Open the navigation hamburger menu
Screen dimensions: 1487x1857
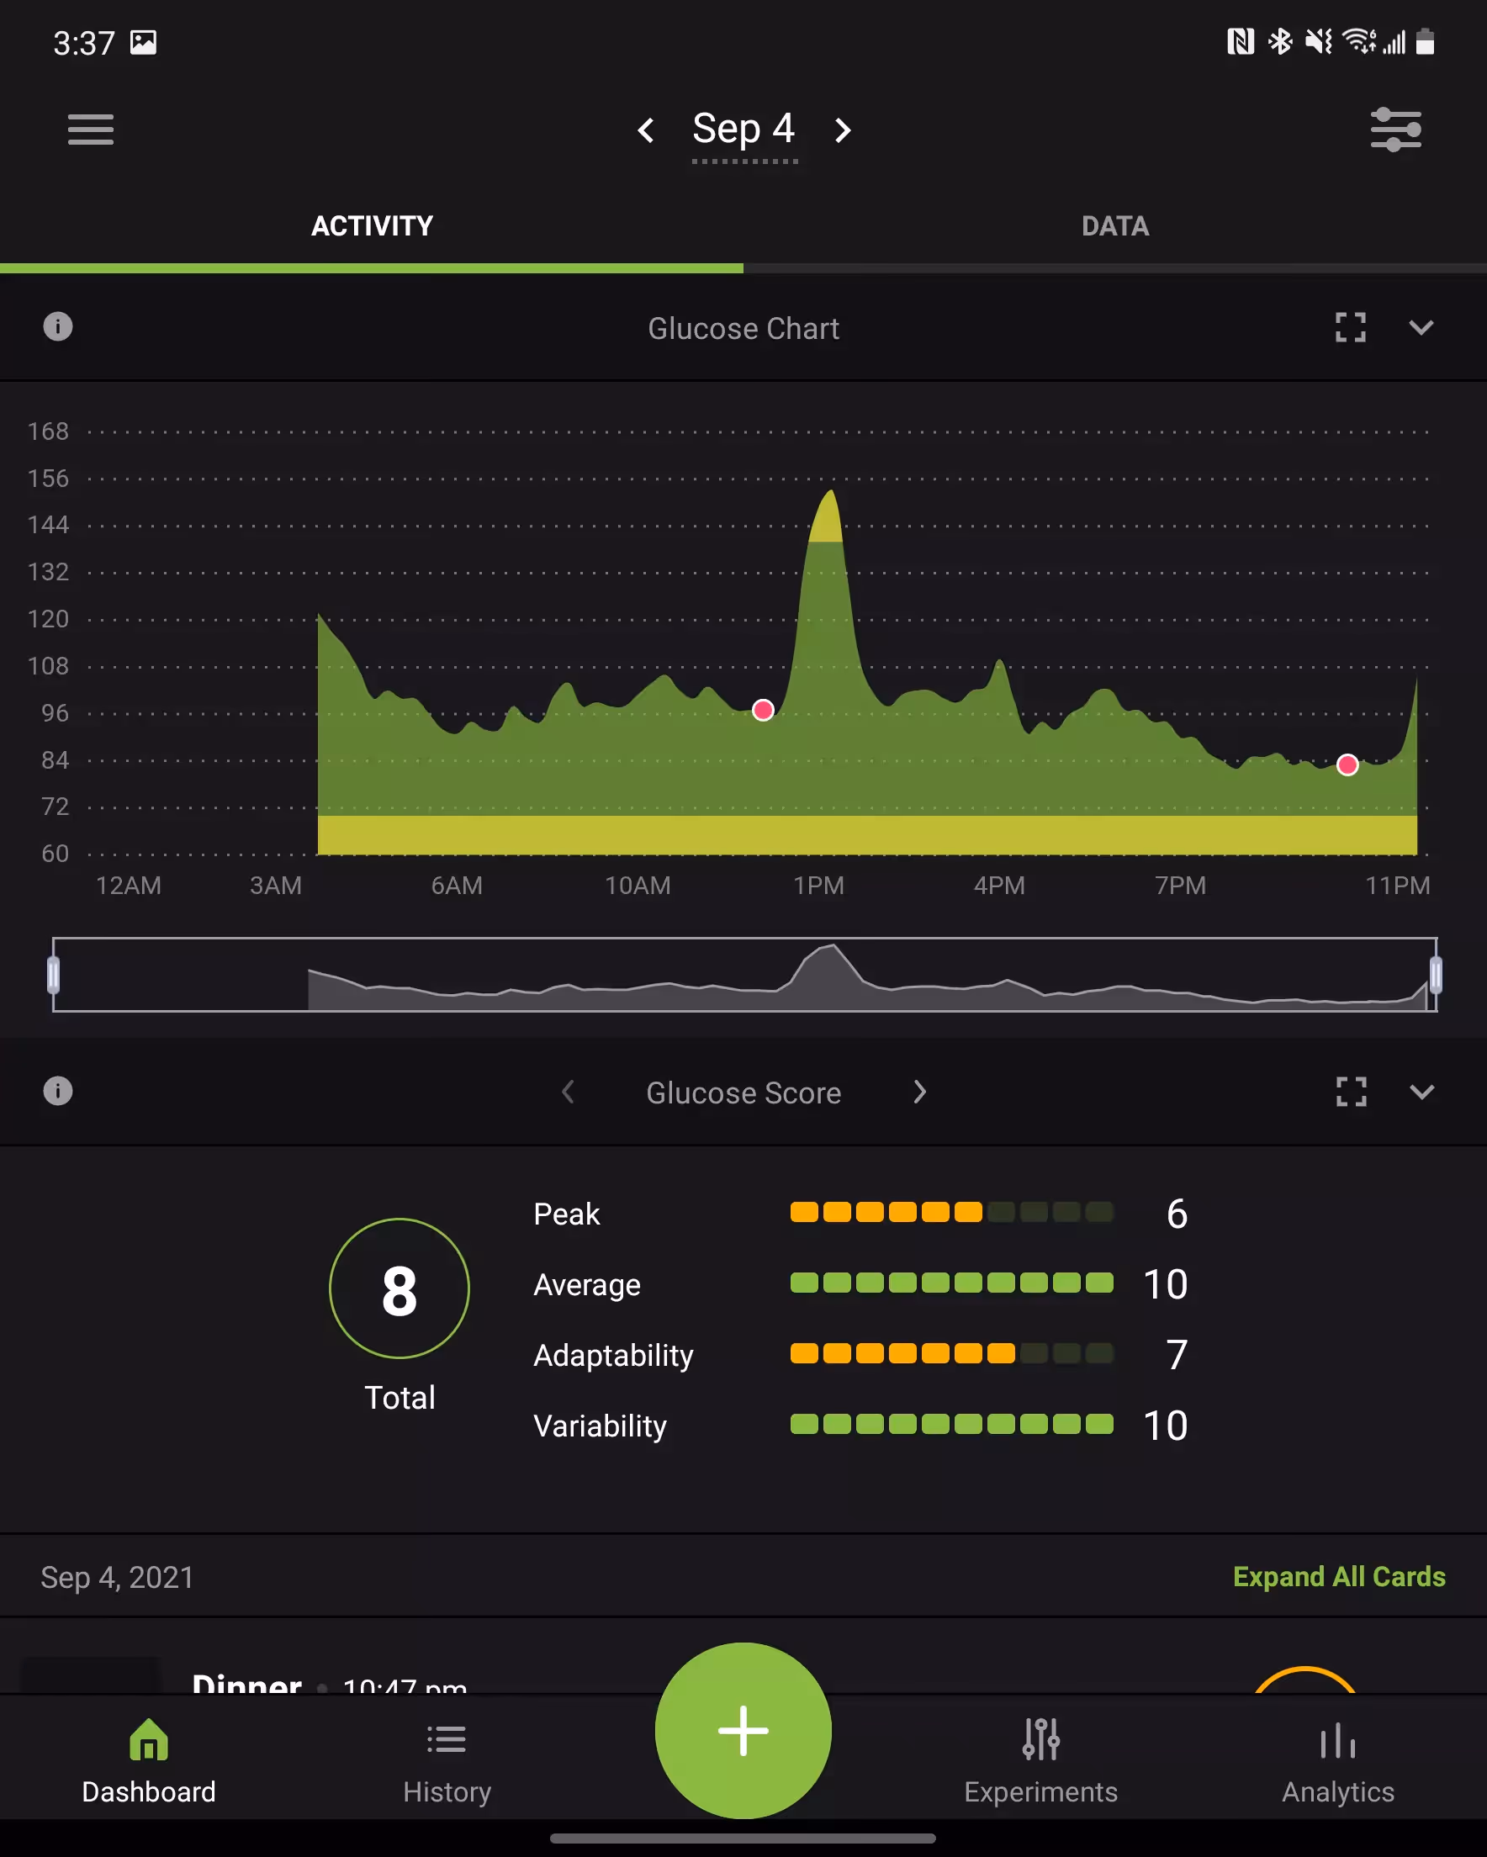click(90, 130)
